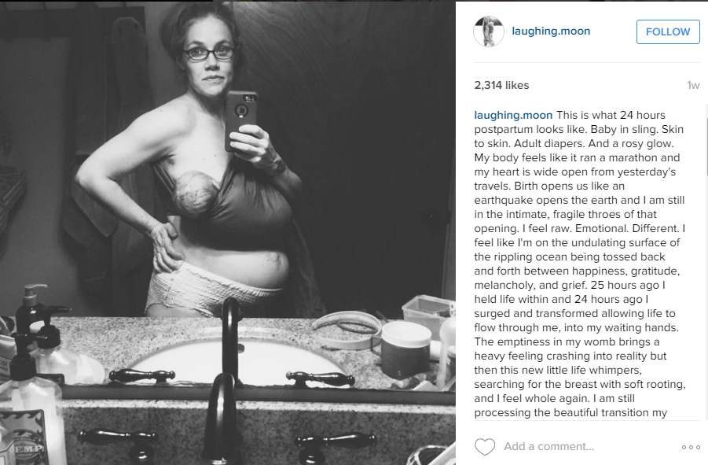Screen dimensions: 708x465
Task: Click the word FOLLOW in the blue outlined button
Action: coord(668,31)
